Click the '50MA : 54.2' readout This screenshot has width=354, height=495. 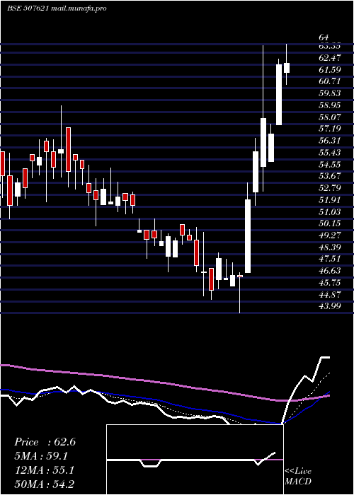tap(44, 484)
